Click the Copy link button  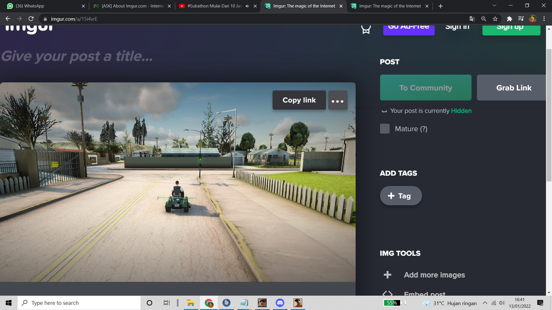tap(299, 100)
